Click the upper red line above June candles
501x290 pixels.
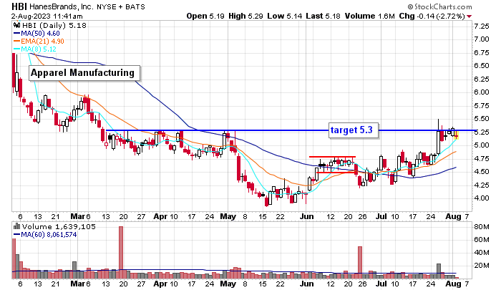pyautogui.click(x=332, y=157)
